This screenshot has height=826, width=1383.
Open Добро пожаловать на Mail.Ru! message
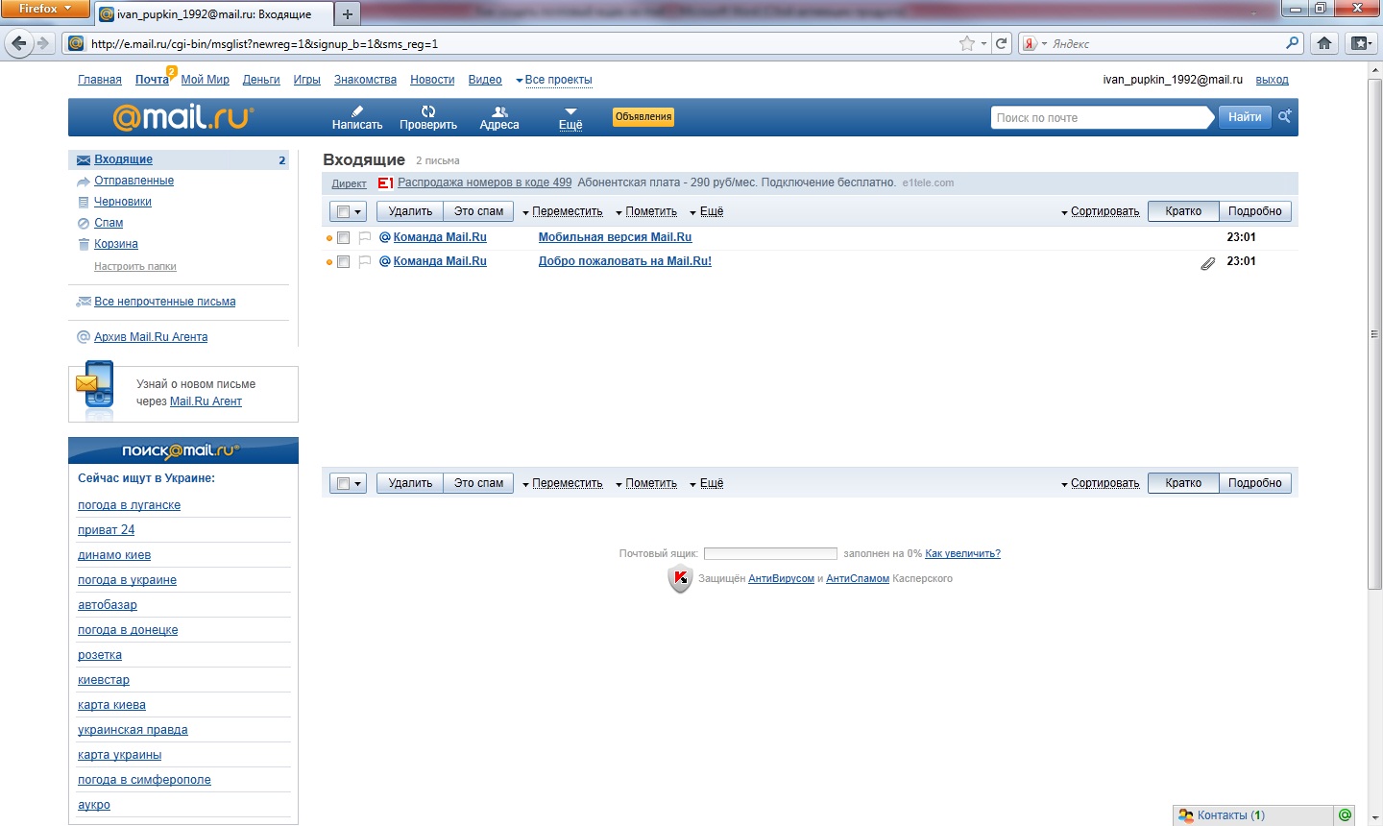pos(624,261)
